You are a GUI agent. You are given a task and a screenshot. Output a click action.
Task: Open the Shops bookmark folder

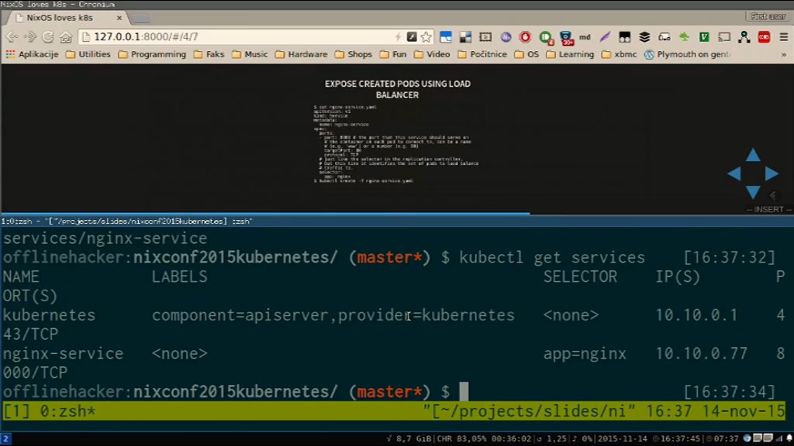354,54
